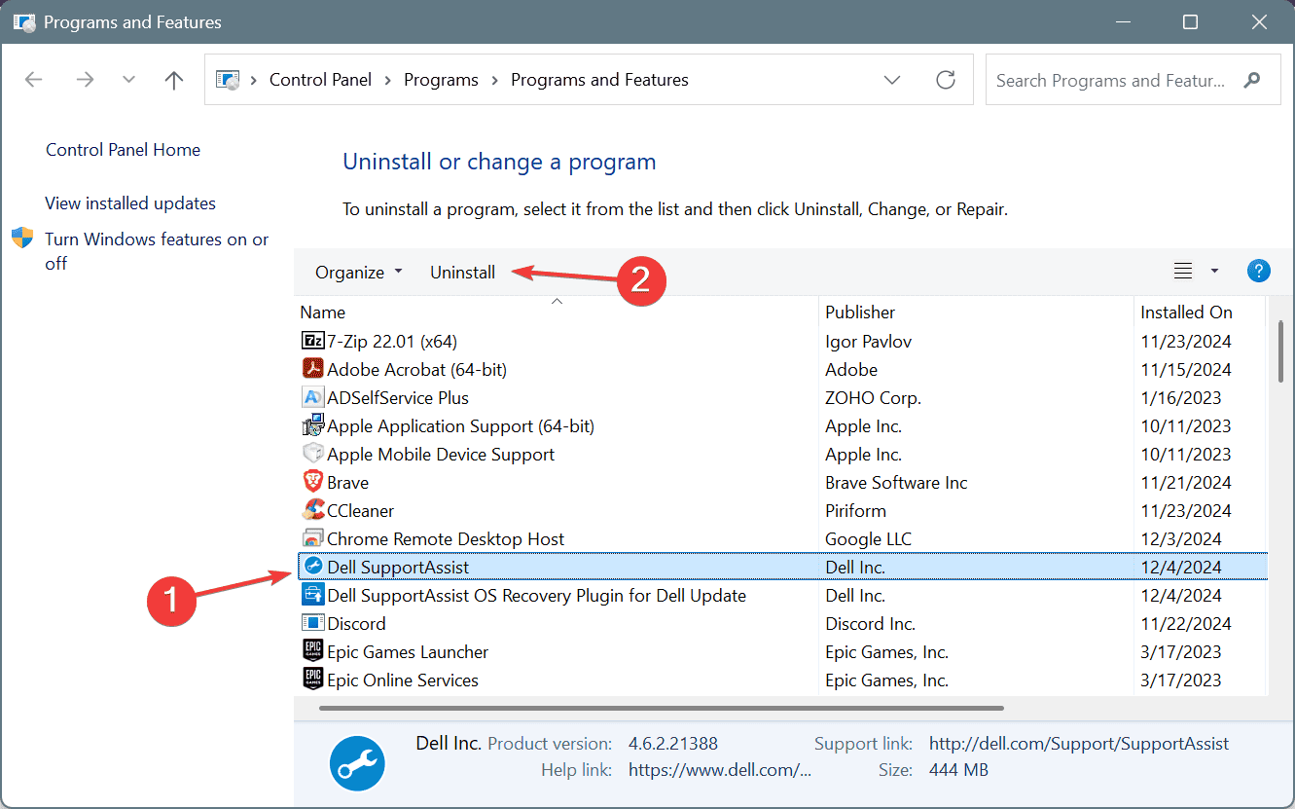Click the Programs and Features breadcrumb

pyautogui.click(x=599, y=80)
